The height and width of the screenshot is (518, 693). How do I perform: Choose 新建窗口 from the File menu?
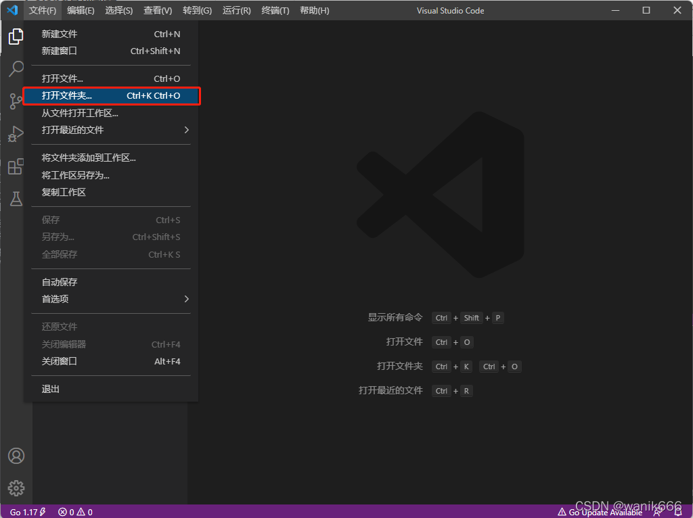(x=111, y=51)
